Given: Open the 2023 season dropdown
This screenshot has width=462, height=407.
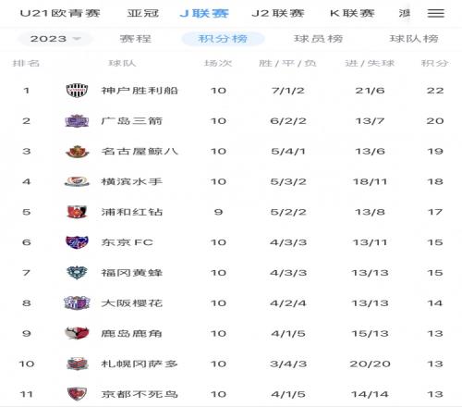Looking at the screenshot, I should click(55, 39).
